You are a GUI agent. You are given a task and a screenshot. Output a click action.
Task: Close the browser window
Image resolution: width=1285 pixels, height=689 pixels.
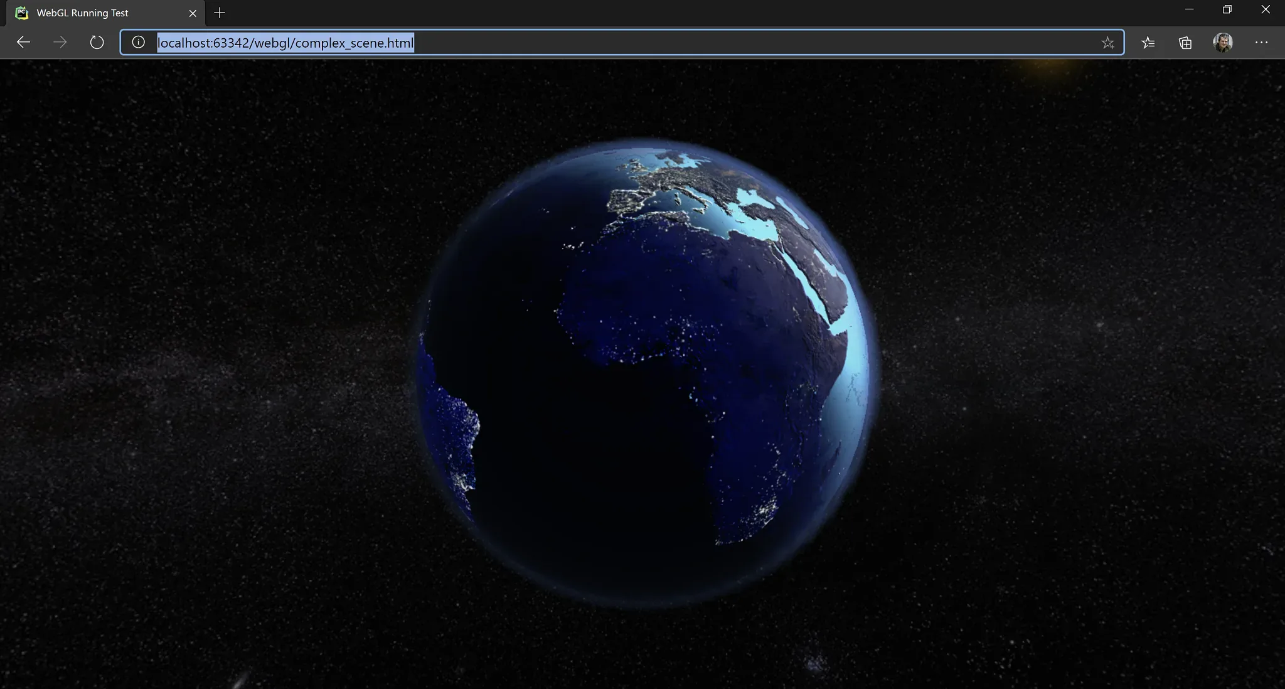coord(1266,9)
